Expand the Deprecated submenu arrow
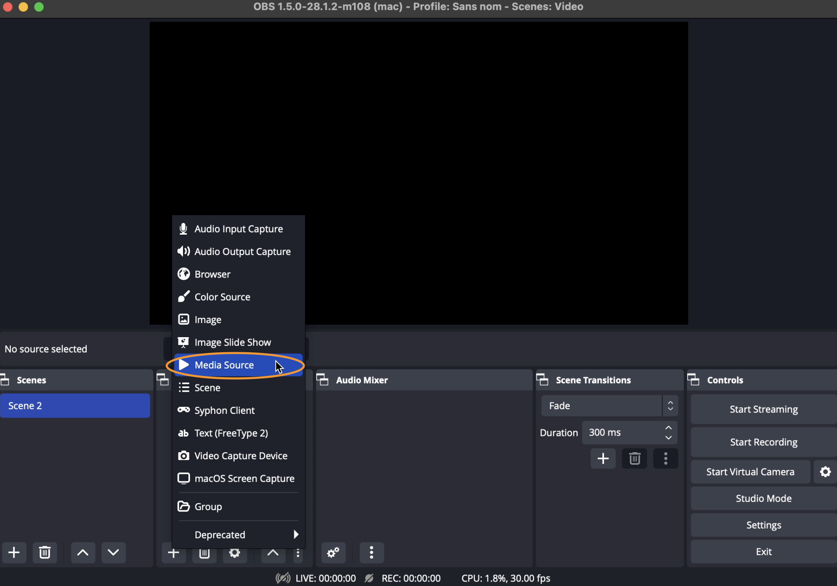Viewport: 837px width, 586px height. click(x=296, y=534)
